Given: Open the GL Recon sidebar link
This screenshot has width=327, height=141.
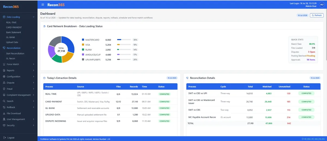Looking at the screenshot, I should [x=11, y=58].
